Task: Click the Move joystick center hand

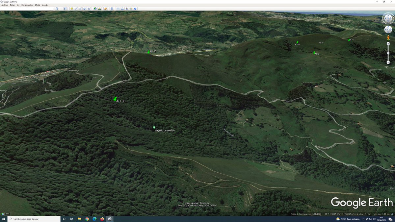Action: pos(388,30)
